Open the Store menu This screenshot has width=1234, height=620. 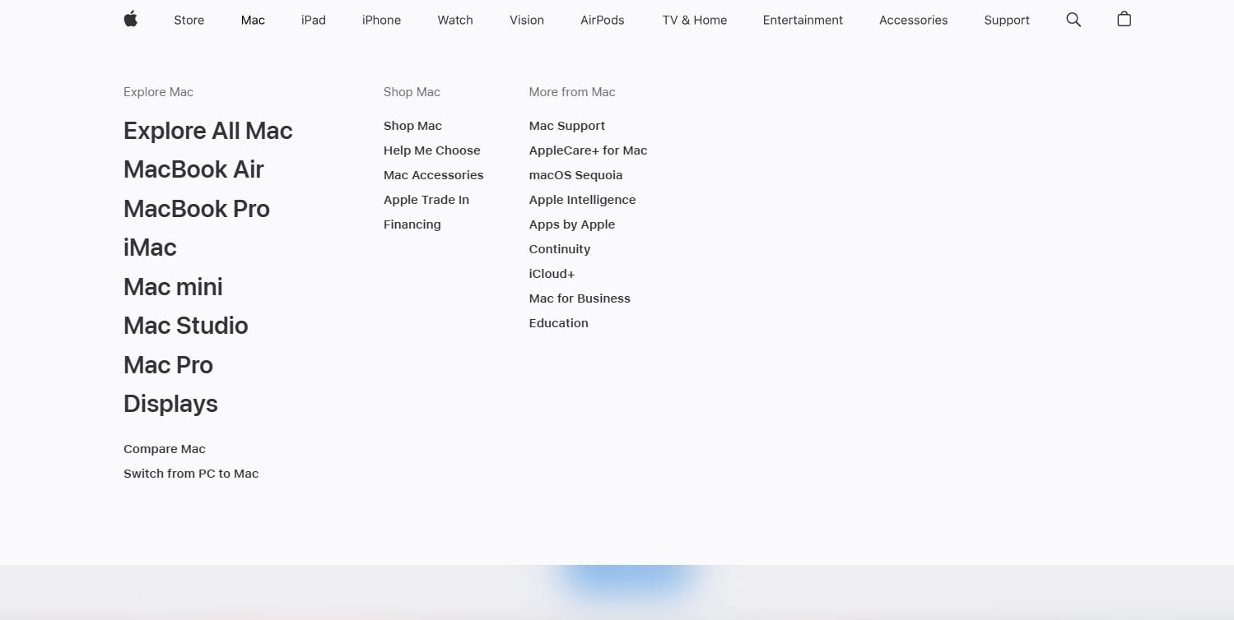click(x=189, y=20)
